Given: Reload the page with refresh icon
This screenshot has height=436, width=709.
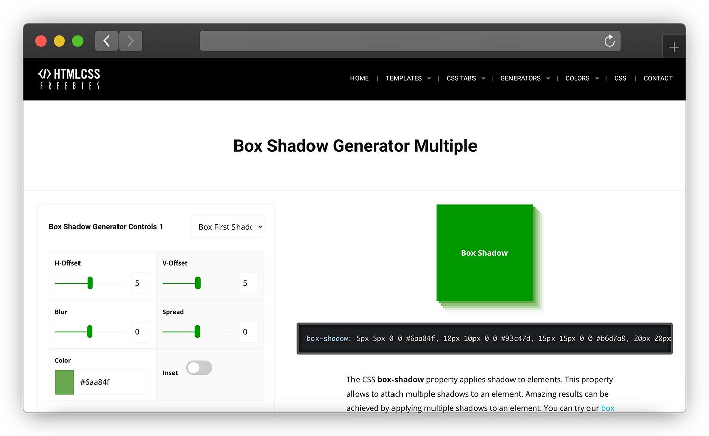Looking at the screenshot, I should click(610, 41).
